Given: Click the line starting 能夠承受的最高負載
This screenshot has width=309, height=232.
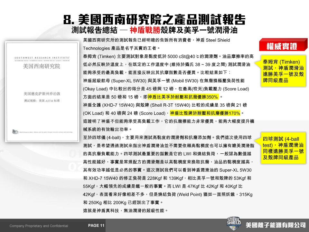Looking at the screenshot, I should [x=157, y=72].
